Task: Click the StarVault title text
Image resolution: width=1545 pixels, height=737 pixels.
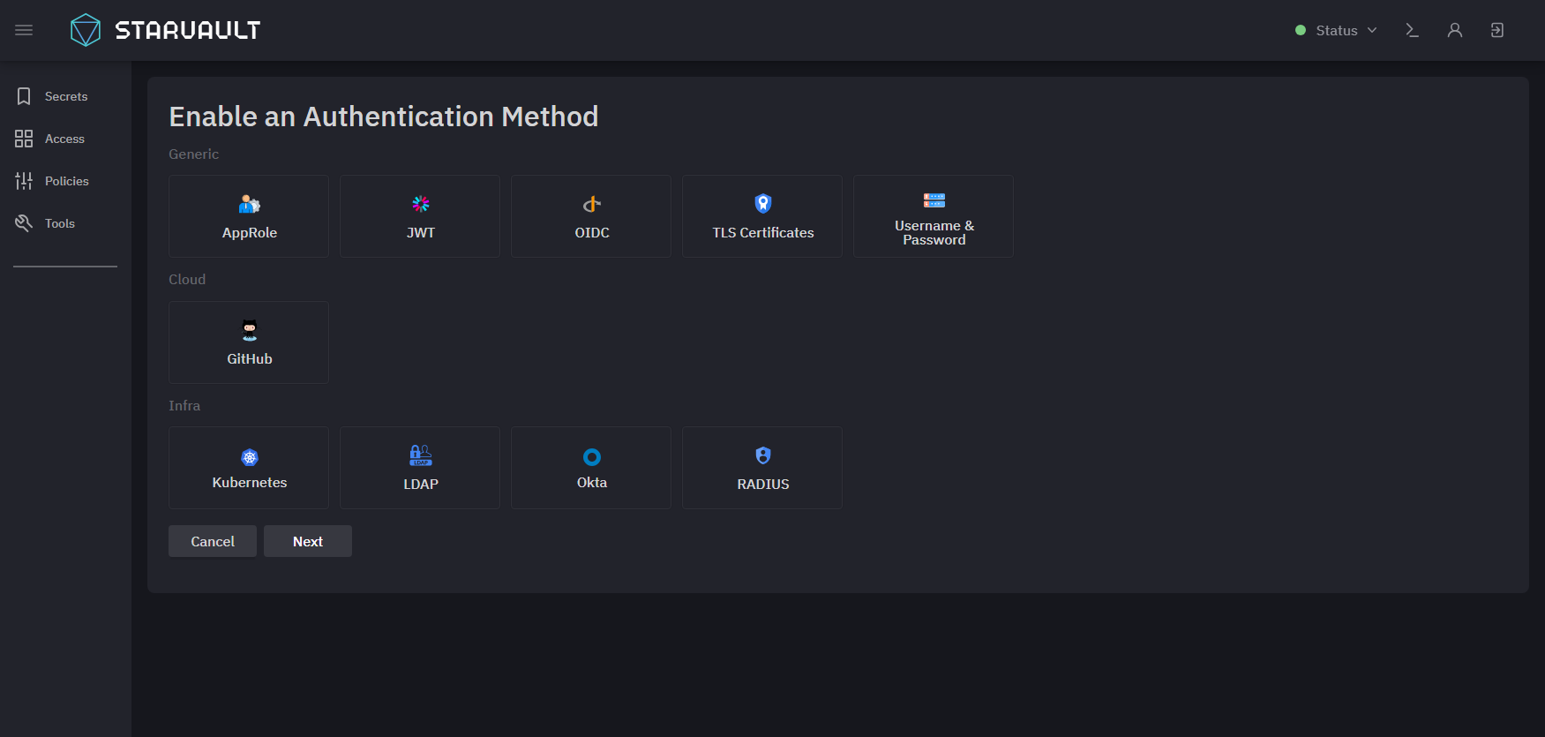Action: pyautogui.click(x=188, y=30)
